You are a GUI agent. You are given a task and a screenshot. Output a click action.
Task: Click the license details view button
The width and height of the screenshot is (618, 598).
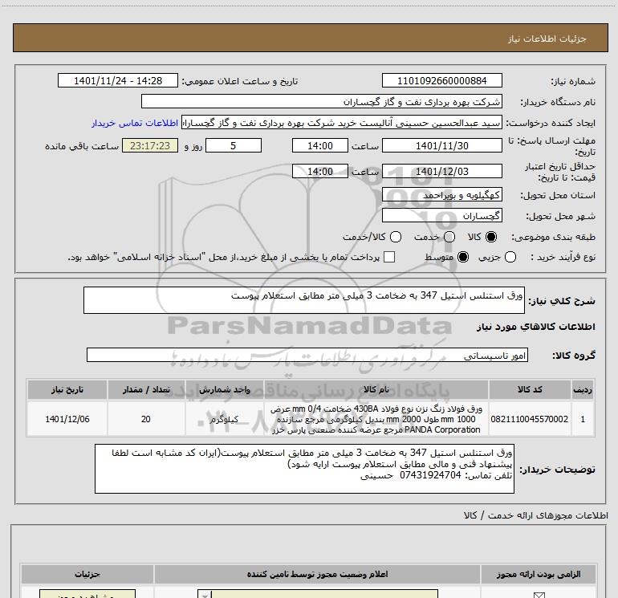87,594
